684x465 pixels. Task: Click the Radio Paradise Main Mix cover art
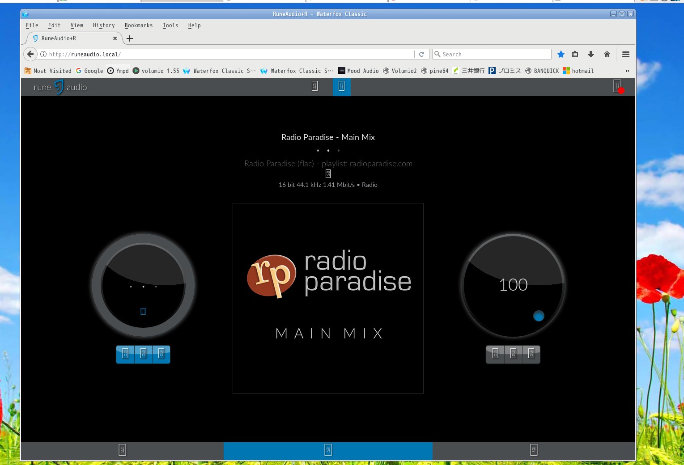tap(328, 298)
